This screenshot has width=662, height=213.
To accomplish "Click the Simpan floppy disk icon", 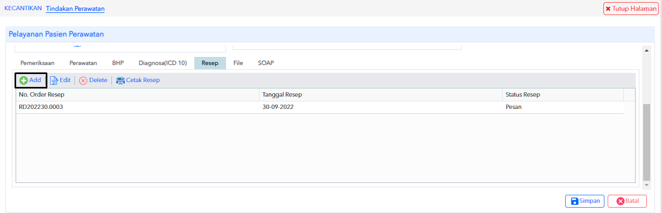I will pos(575,201).
